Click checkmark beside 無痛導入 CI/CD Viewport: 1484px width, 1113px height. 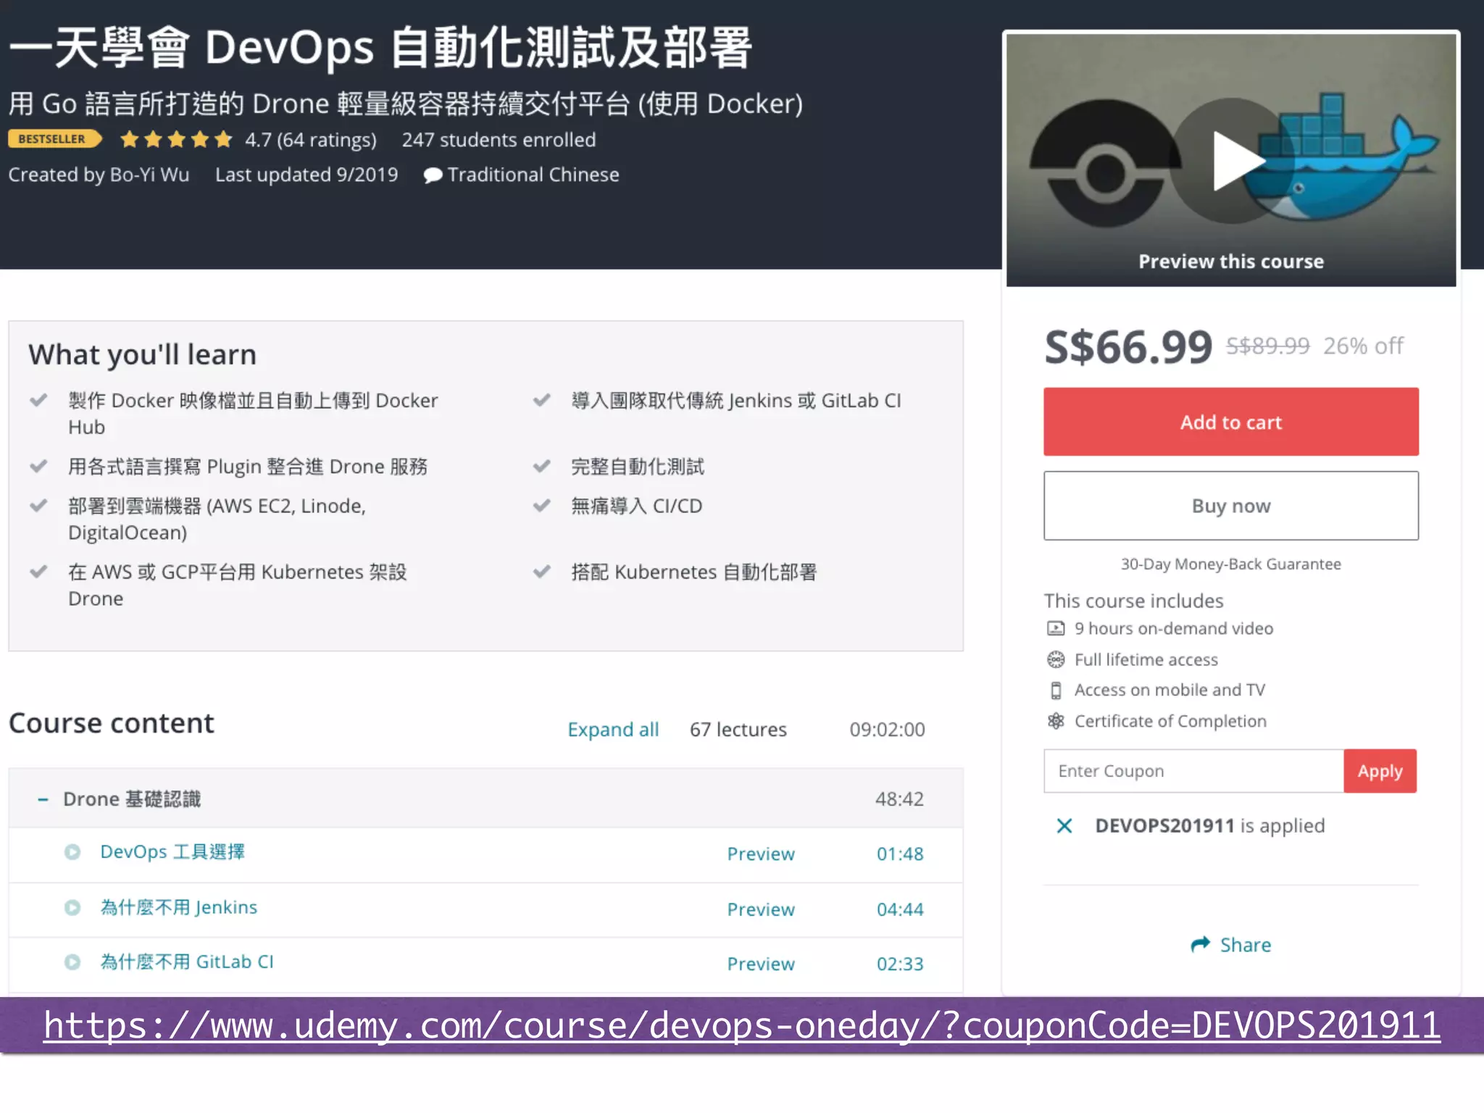(x=541, y=506)
